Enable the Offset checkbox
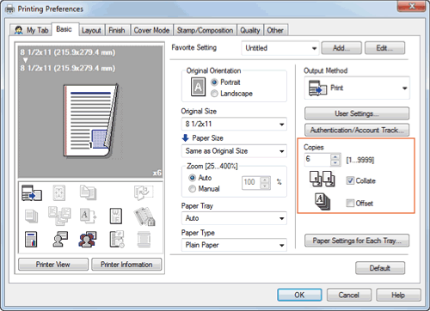The image size is (430, 311). [x=350, y=203]
